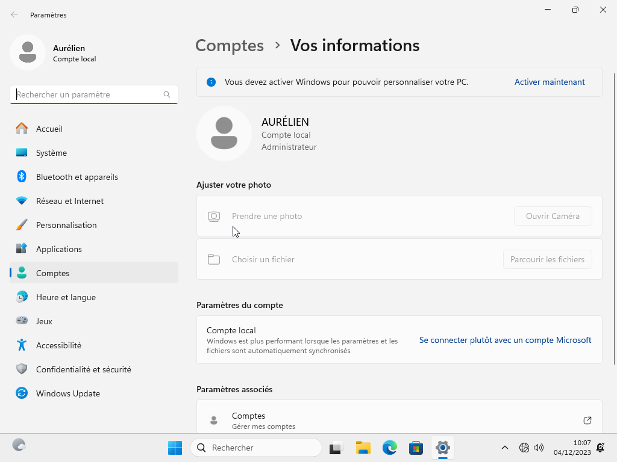Click the back arrow in Paramètres header
Image resolution: width=617 pixels, height=462 pixels.
(14, 15)
